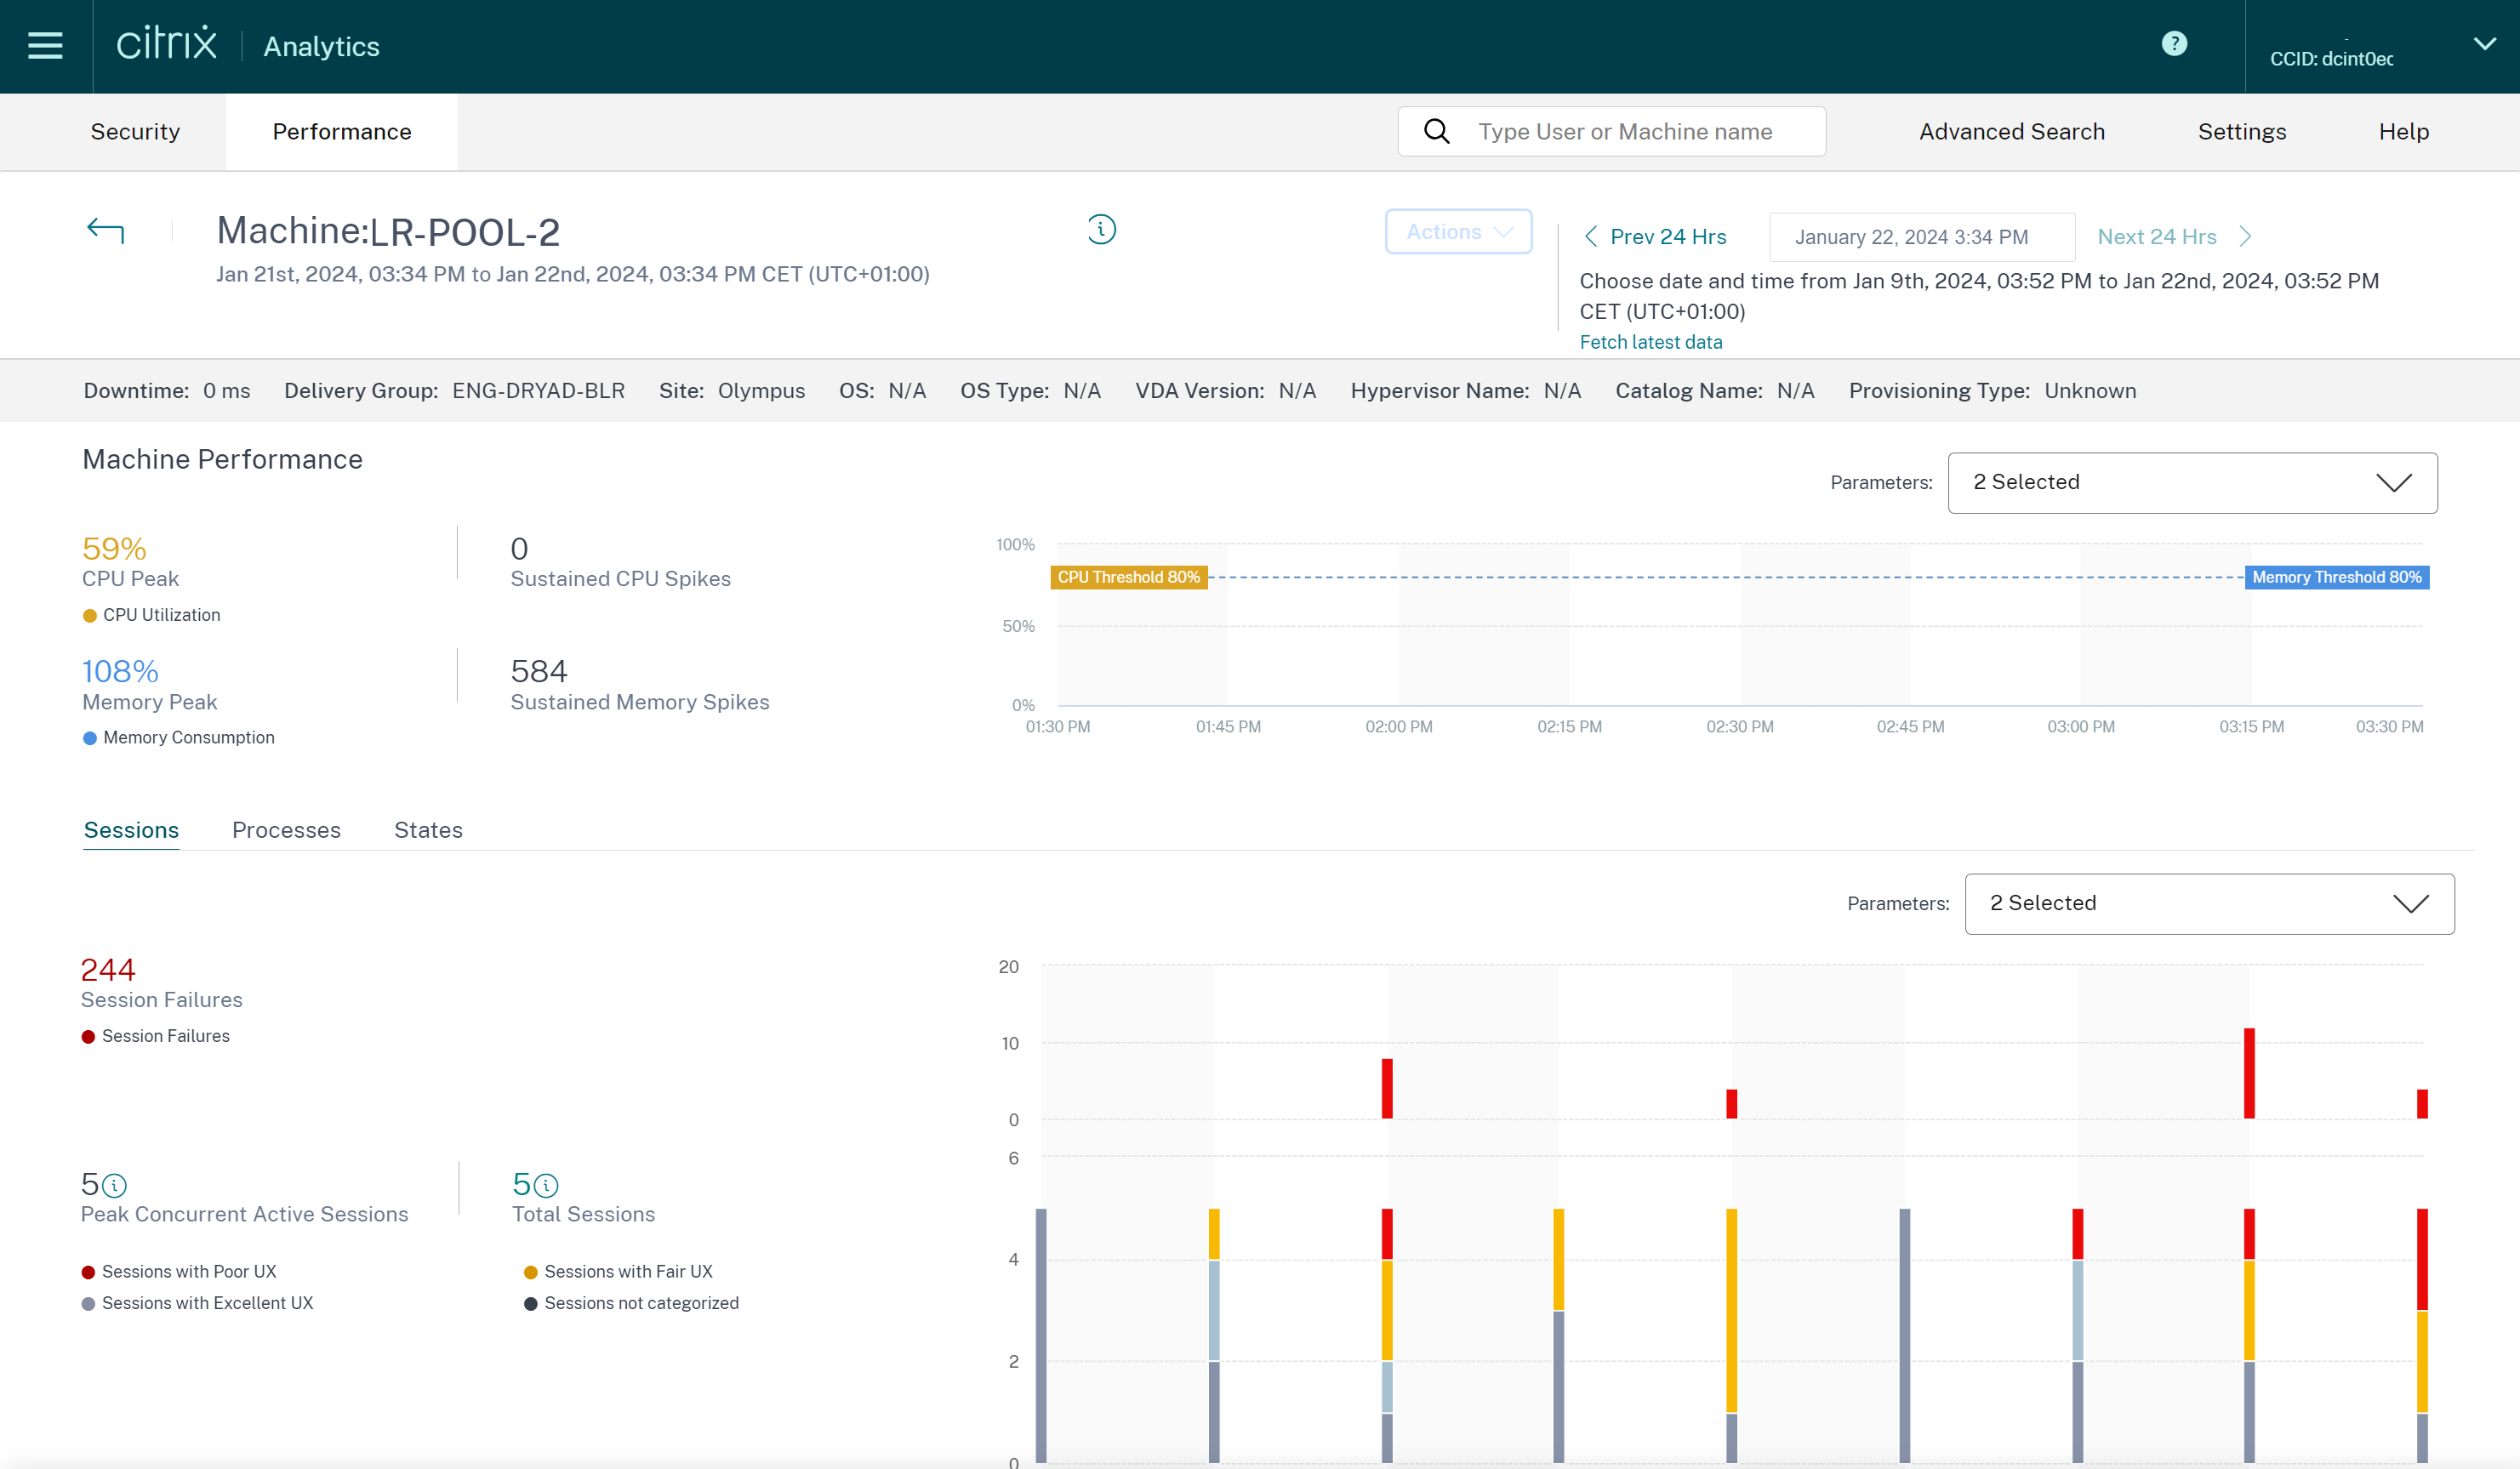Click the info icon next to LR-POOL-2

tap(1101, 230)
